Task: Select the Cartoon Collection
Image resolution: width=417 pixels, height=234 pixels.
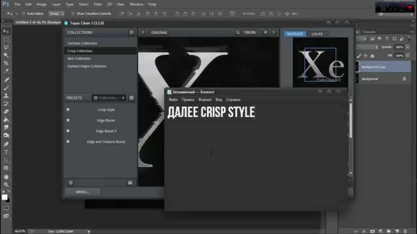Action: tap(82, 43)
